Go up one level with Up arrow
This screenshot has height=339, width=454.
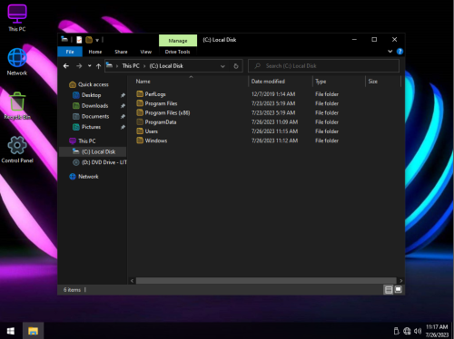[98, 66]
